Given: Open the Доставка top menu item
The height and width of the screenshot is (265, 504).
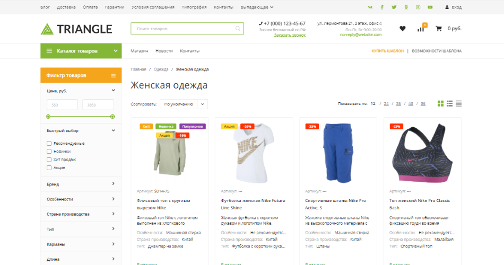Looking at the screenshot, I should tap(66, 7).
